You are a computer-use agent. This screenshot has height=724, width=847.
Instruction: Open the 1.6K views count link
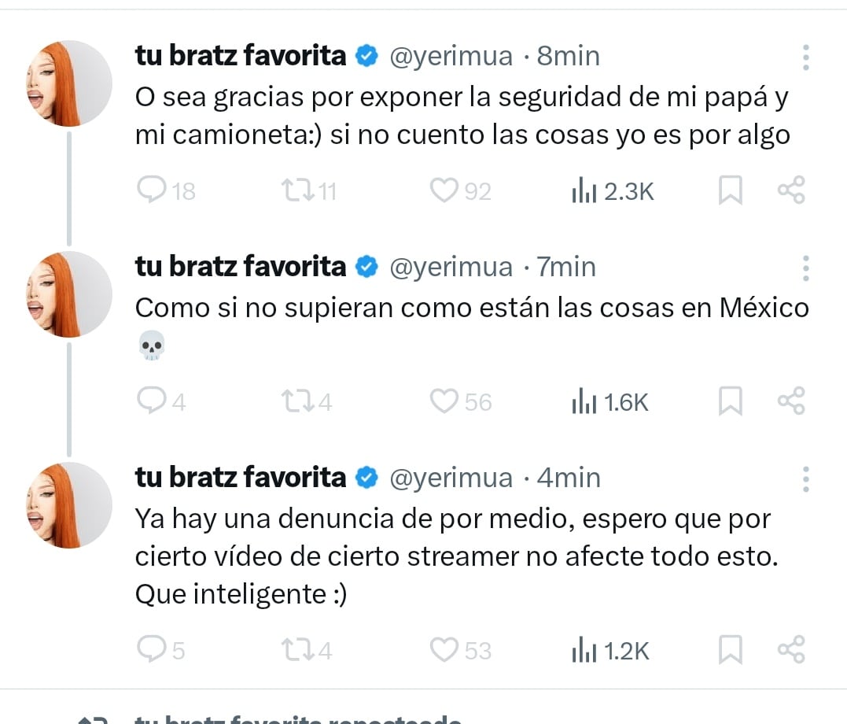[x=611, y=401]
